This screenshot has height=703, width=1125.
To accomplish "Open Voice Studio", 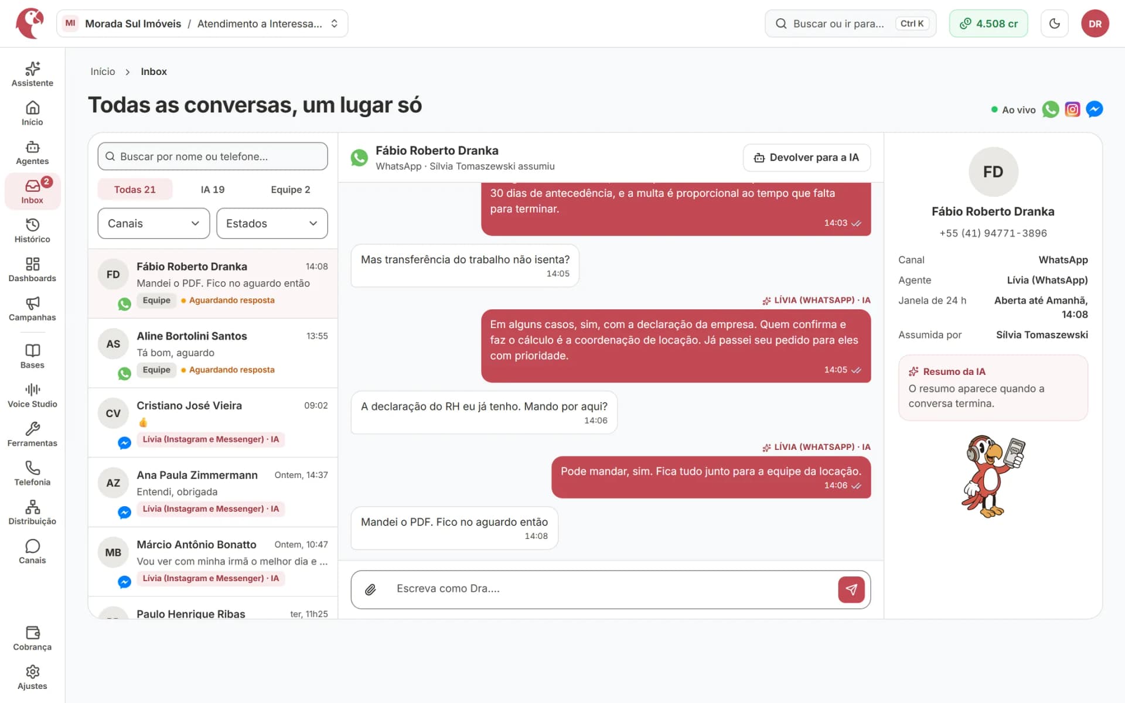I will 32,396.
